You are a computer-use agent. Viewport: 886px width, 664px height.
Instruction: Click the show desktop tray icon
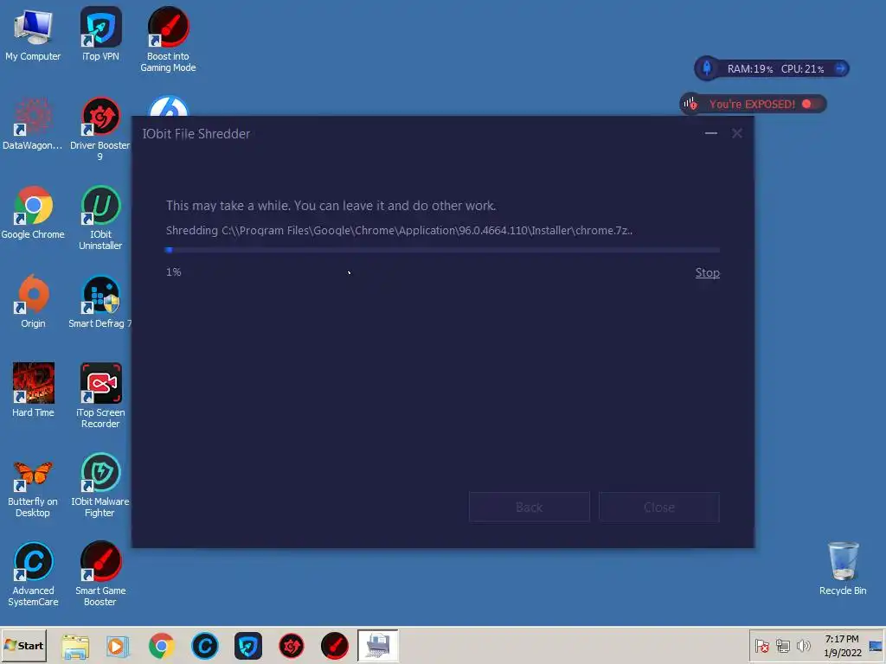(876, 646)
